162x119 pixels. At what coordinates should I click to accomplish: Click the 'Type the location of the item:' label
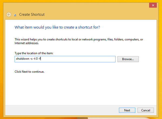click(34, 53)
